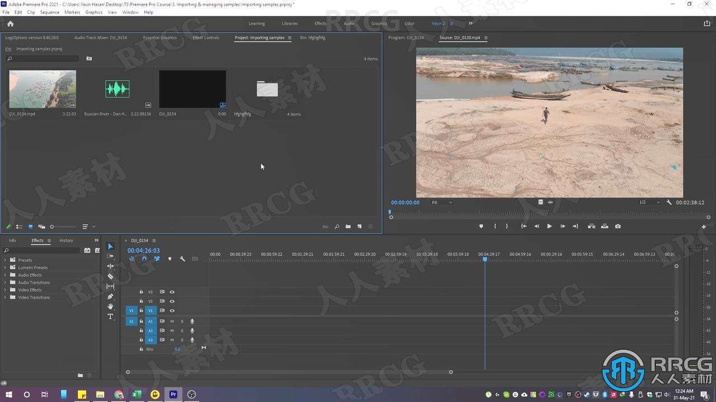The width and height of the screenshot is (716, 402).
Task: Click the New Item icon in the Project panel
Action: click(x=360, y=227)
